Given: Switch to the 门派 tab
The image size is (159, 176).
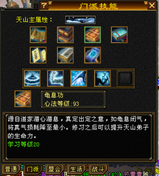Looking at the screenshot, I should (33, 169).
